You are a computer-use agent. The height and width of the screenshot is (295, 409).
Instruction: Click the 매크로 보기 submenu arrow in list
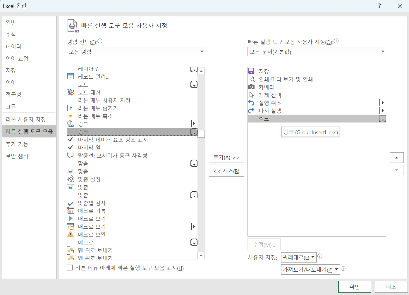point(193,226)
